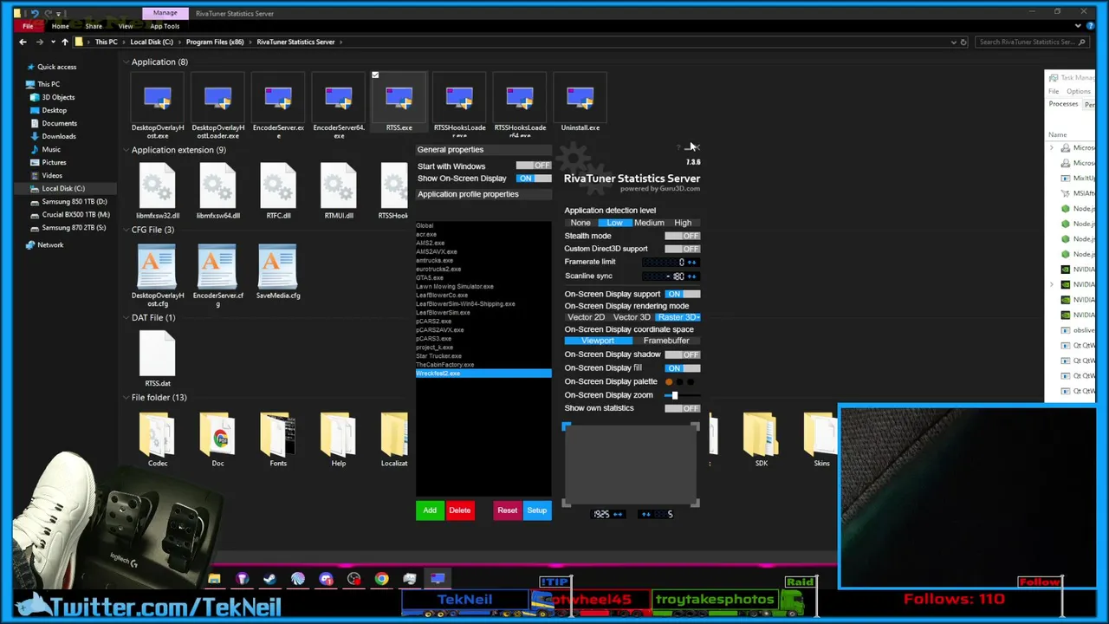Click the red Delete button
Viewport: 1109px width, 624px height.
click(x=460, y=510)
